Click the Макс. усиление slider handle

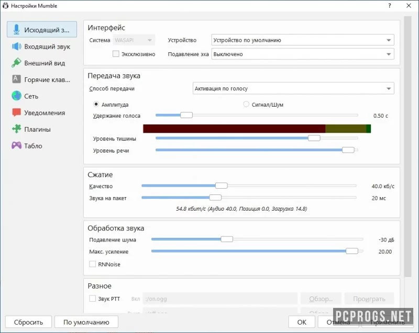click(x=352, y=251)
